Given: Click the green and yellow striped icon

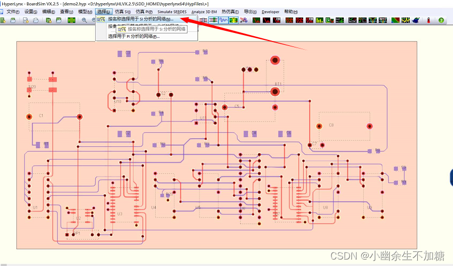Looking at the screenshot, I should pyautogui.click(x=234, y=20).
